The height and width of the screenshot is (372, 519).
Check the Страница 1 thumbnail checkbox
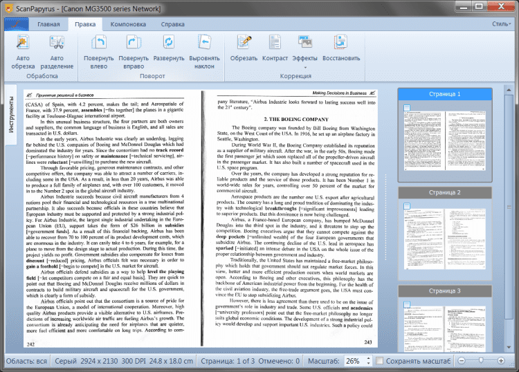(407, 108)
